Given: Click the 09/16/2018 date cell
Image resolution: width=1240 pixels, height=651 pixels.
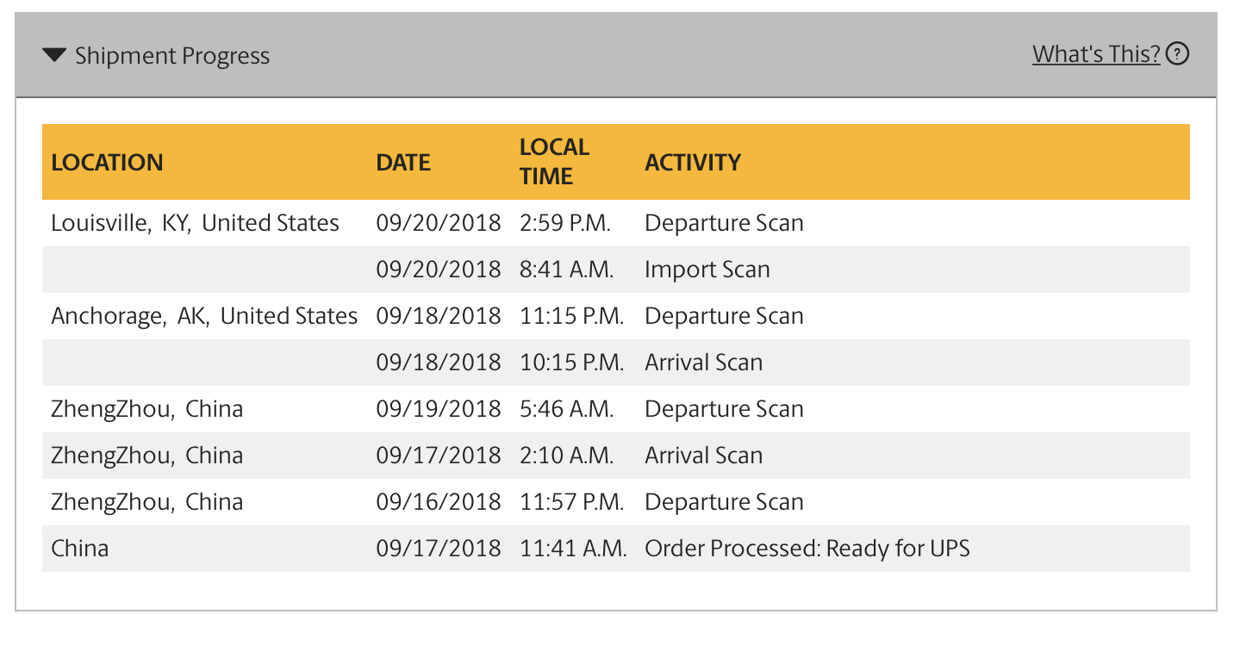Looking at the screenshot, I should [x=438, y=502].
